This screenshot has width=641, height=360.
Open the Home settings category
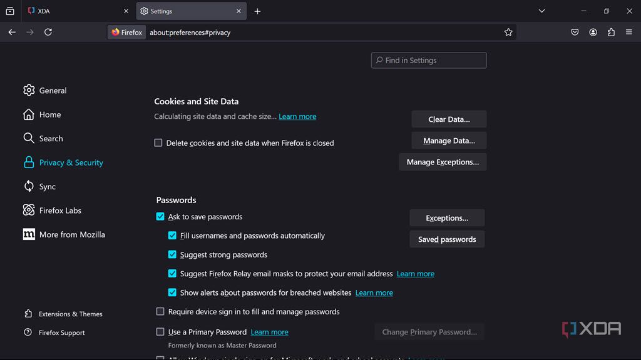[42, 114]
